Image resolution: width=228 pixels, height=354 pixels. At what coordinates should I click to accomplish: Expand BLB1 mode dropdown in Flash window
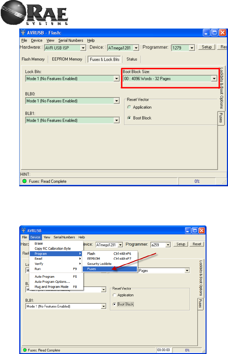pos(116,120)
